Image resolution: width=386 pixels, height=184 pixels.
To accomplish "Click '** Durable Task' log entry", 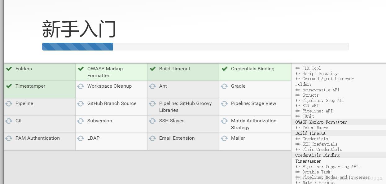I will click(x=313, y=172).
